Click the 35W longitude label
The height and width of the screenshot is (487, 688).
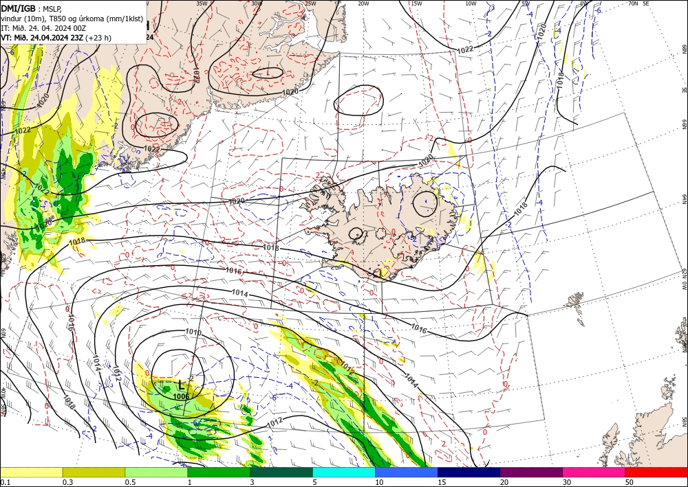tap(202, 3)
